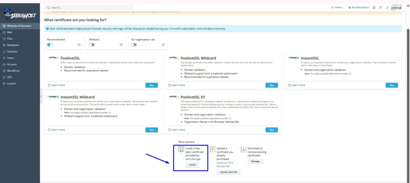The width and height of the screenshot is (410, 183).
Task: Open WordPress in the sidebar
Action: coord(20,71)
